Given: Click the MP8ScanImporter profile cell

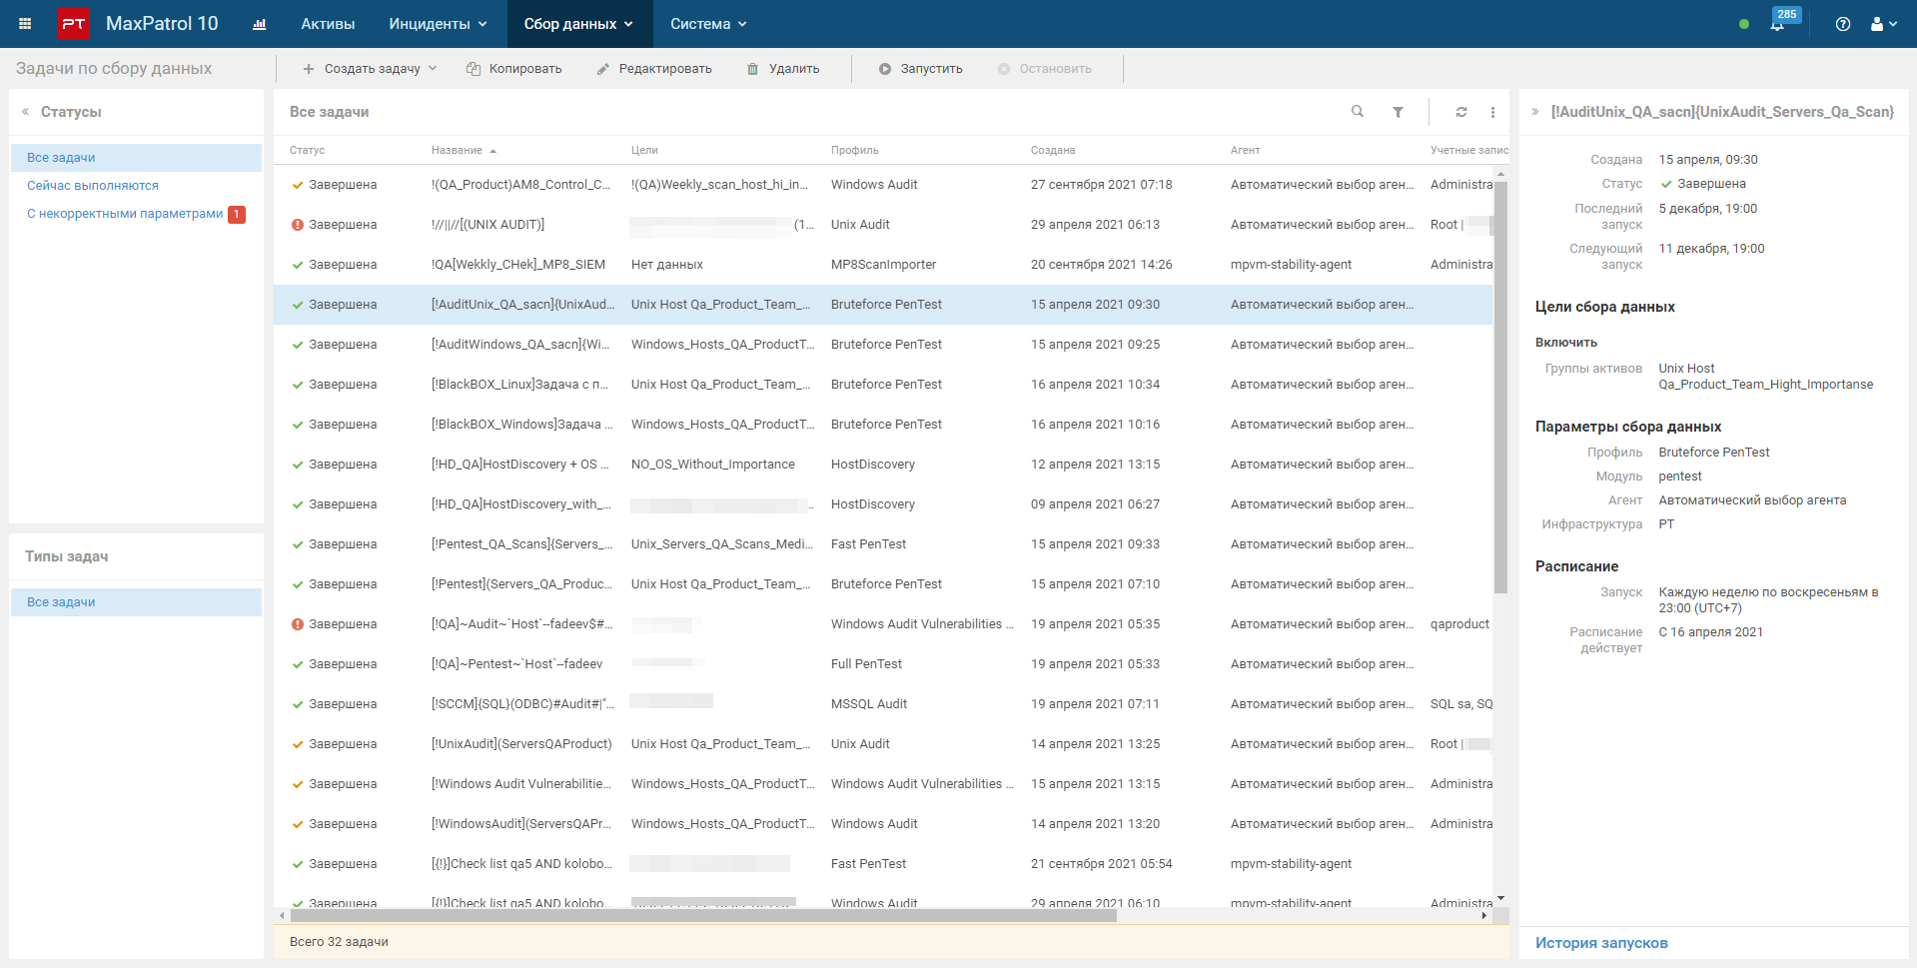Looking at the screenshot, I should coord(884,265).
